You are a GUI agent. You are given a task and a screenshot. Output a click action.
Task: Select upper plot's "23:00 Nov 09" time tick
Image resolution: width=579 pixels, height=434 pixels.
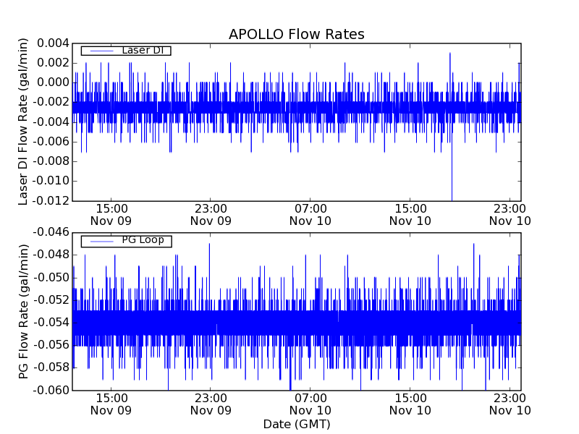coord(211,213)
